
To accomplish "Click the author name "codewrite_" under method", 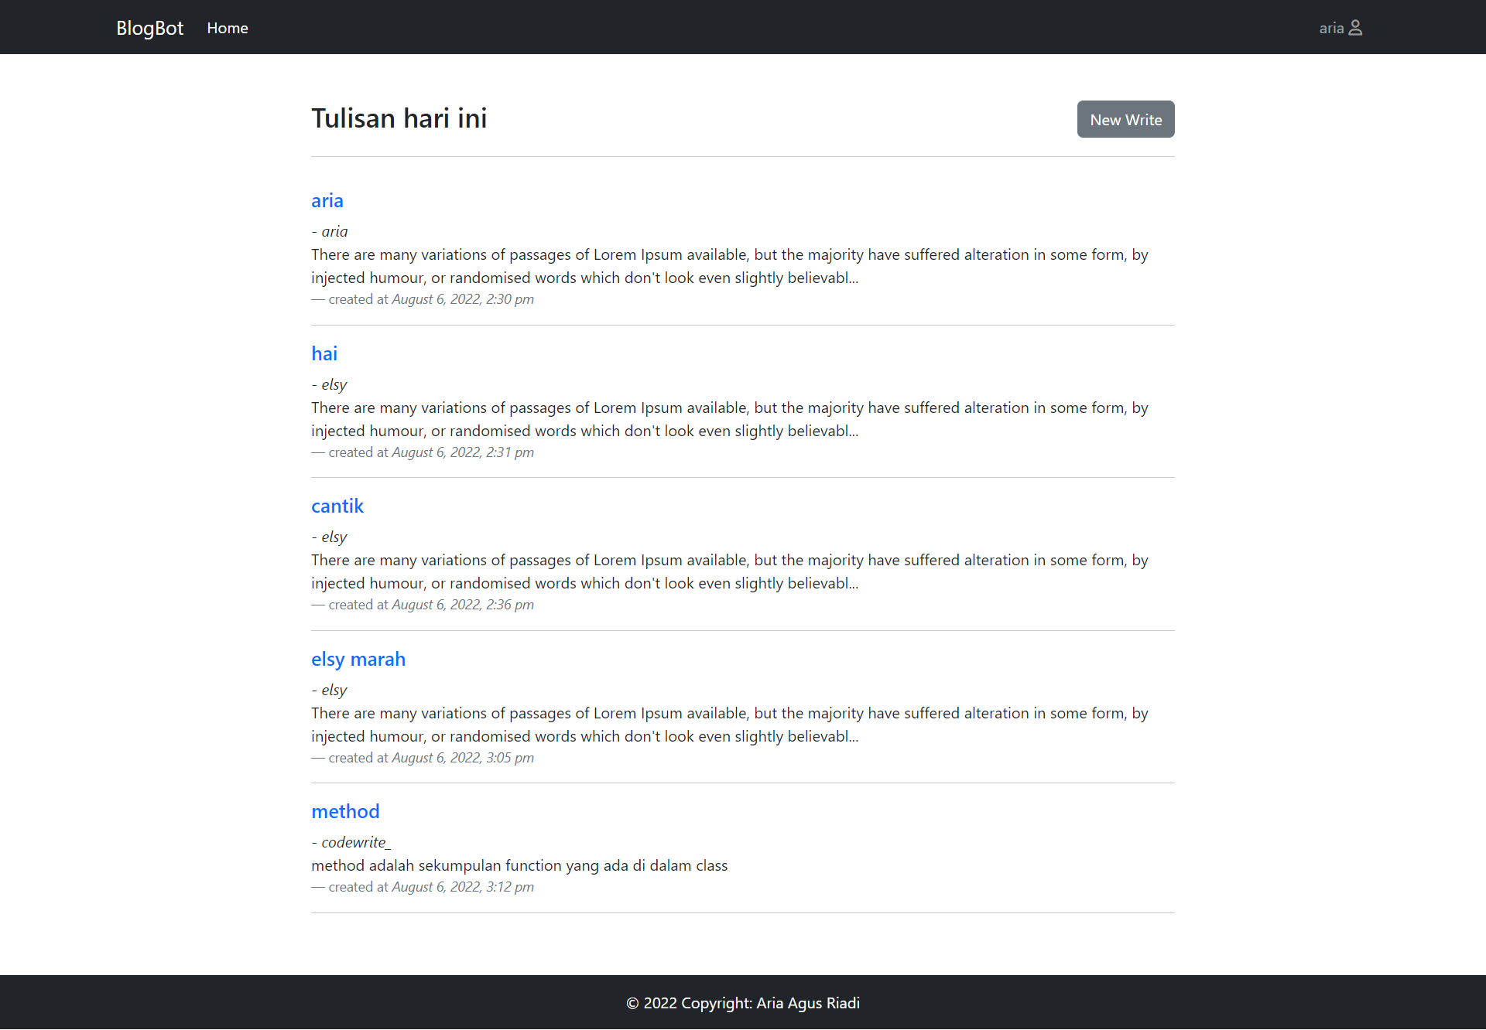I will pos(355,842).
